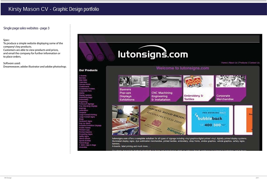This screenshot has width=267, height=179.
Task: Click the 'Welcome to lutonsigns.com' heading
Action: point(183,68)
